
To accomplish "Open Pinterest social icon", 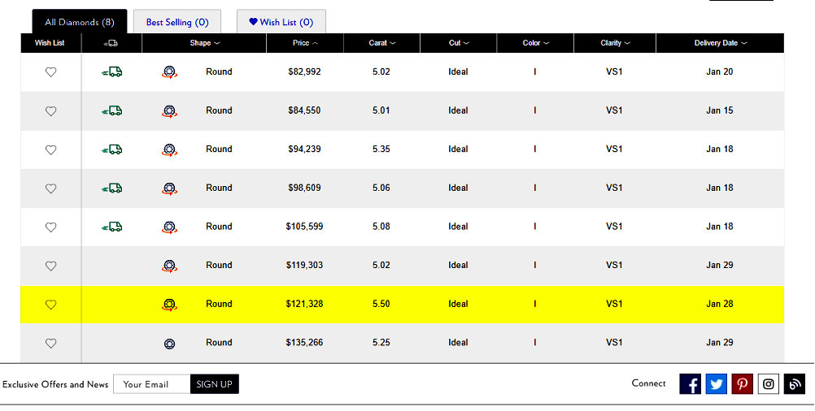I will click(742, 384).
